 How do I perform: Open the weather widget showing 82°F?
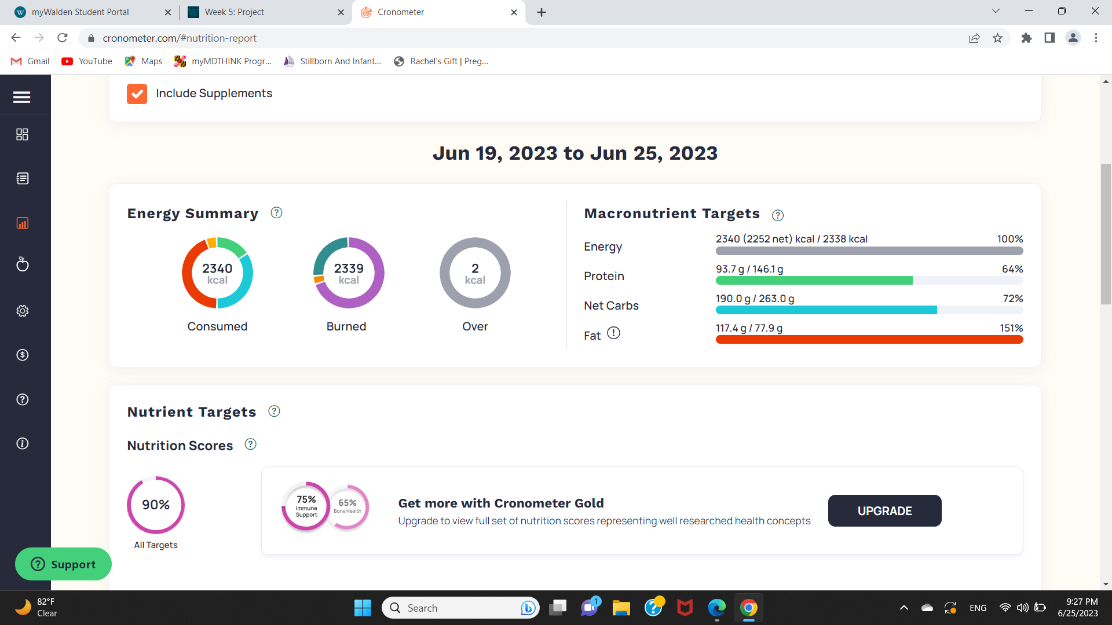[36, 608]
